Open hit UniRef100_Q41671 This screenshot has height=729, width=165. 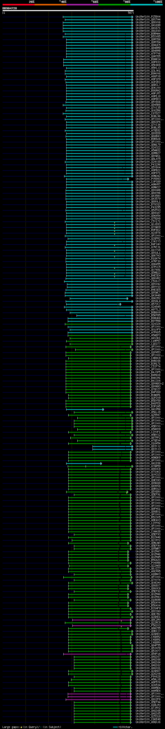(148, 28)
